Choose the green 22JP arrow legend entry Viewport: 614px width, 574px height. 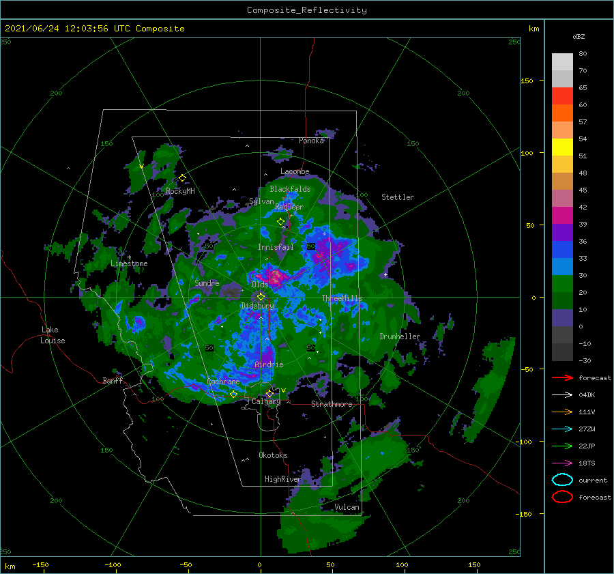(562, 446)
